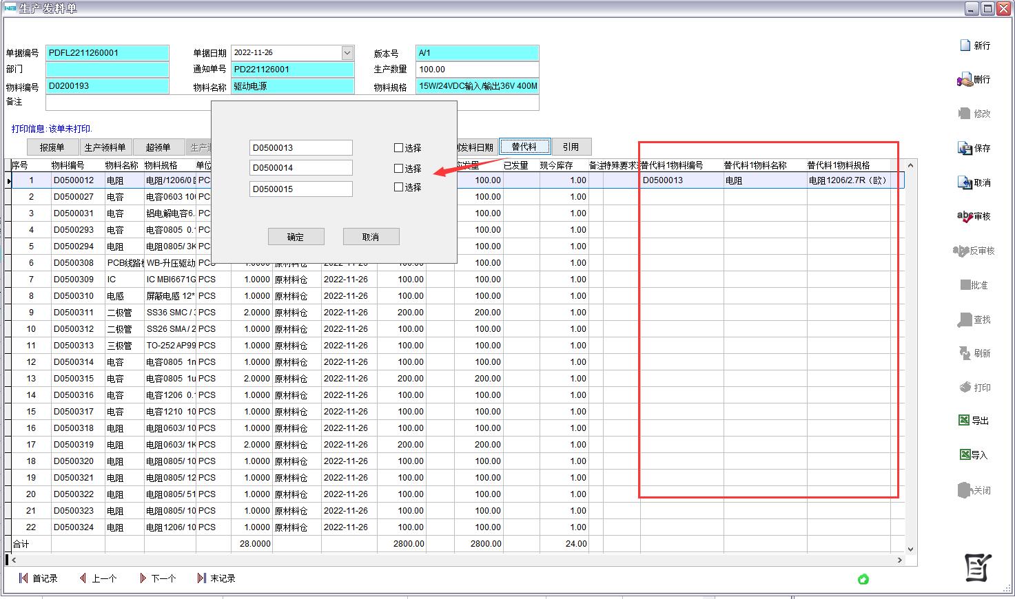The image size is (1015, 599).
Task: Click the notepad icon at bottom right
Action: pos(977,567)
